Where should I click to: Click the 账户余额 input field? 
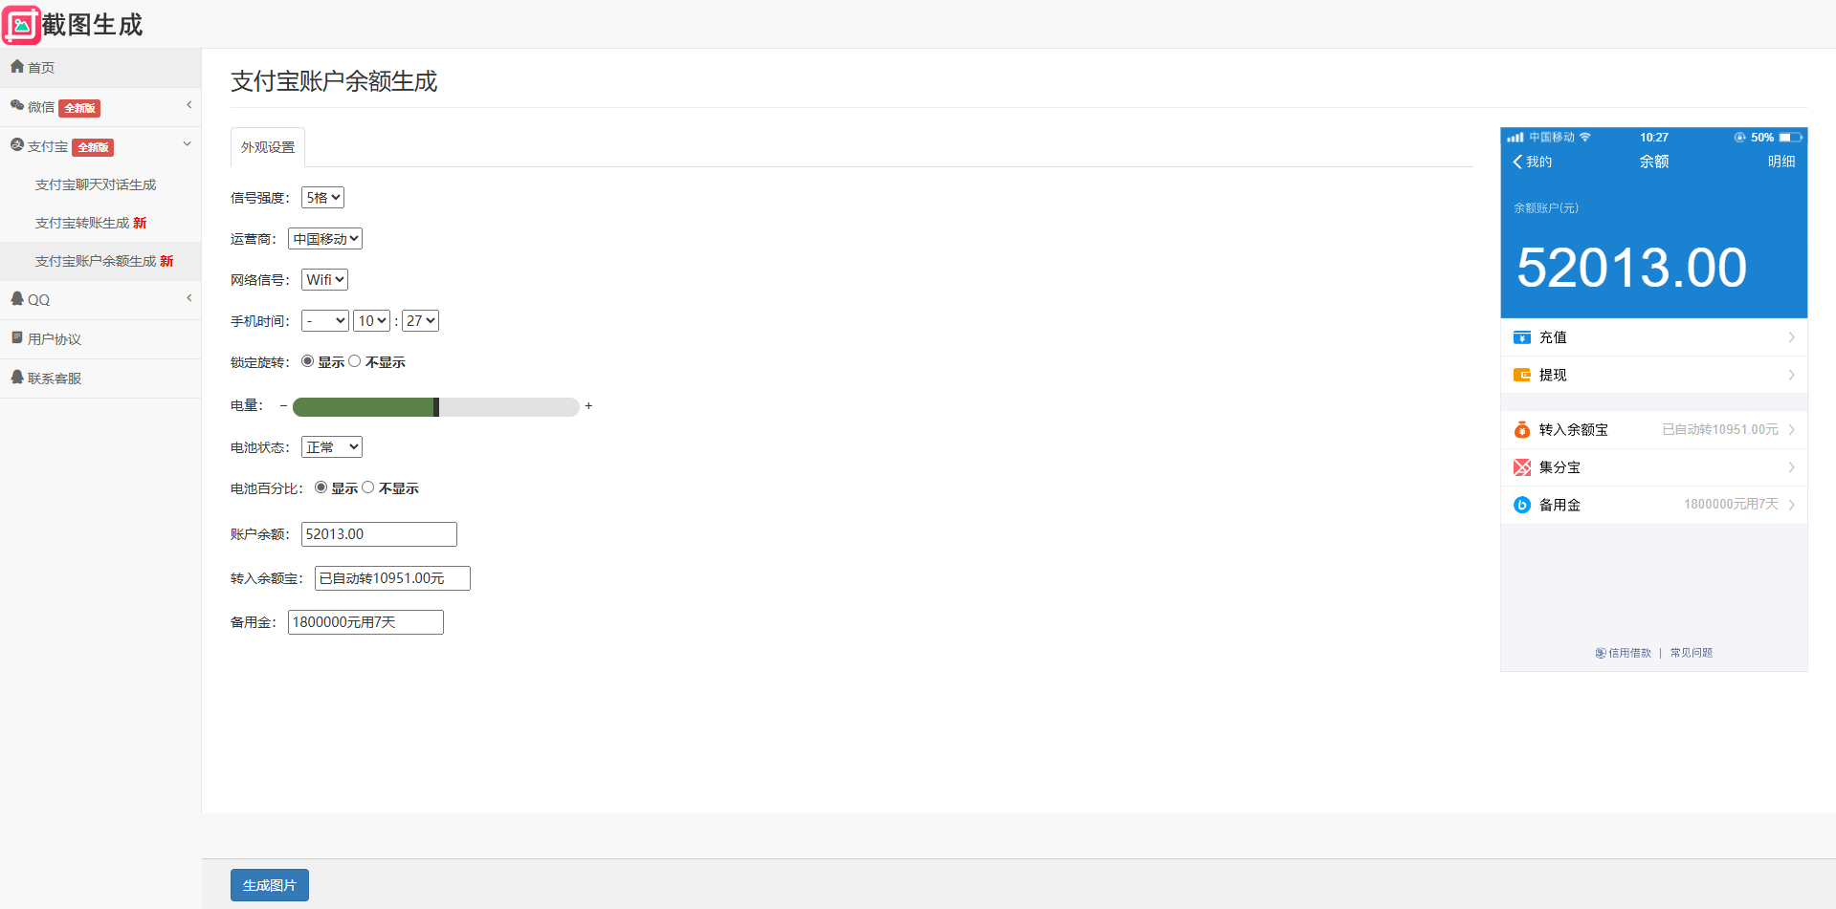(x=379, y=534)
